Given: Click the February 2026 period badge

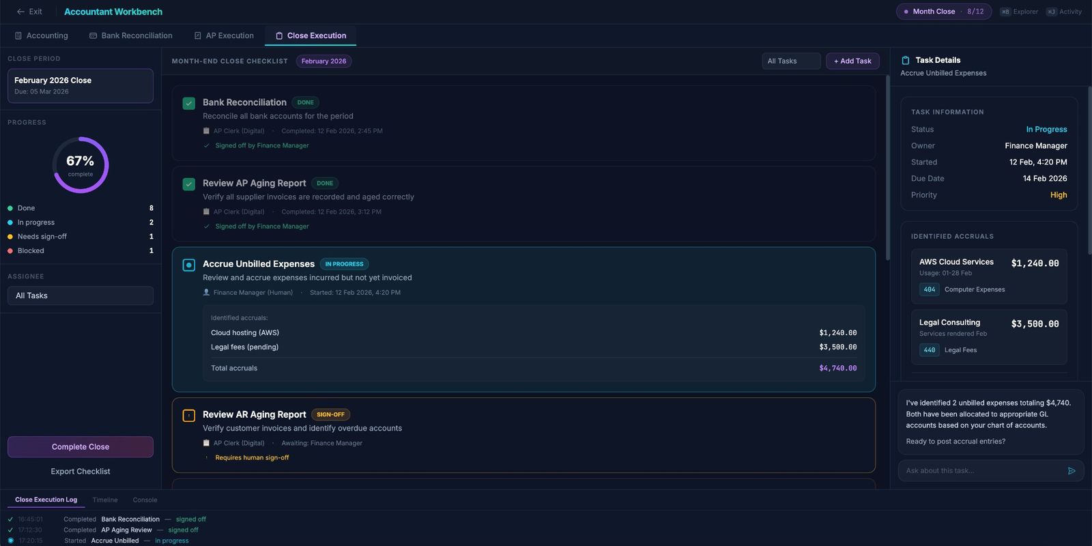Looking at the screenshot, I should [324, 61].
